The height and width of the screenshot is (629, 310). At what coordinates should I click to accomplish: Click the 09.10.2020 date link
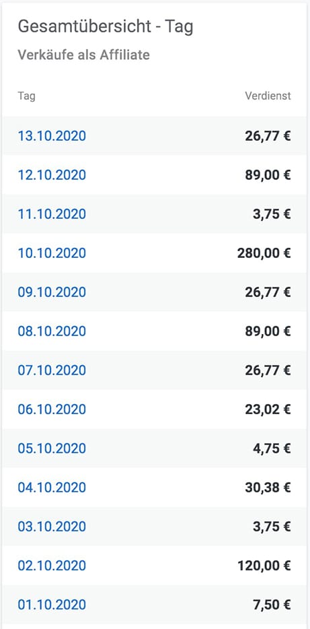(x=52, y=292)
